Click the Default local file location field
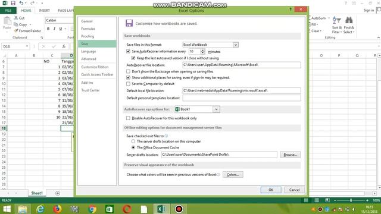Viewport: 381px width, 214px height. pyautogui.click(x=242, y=90)
